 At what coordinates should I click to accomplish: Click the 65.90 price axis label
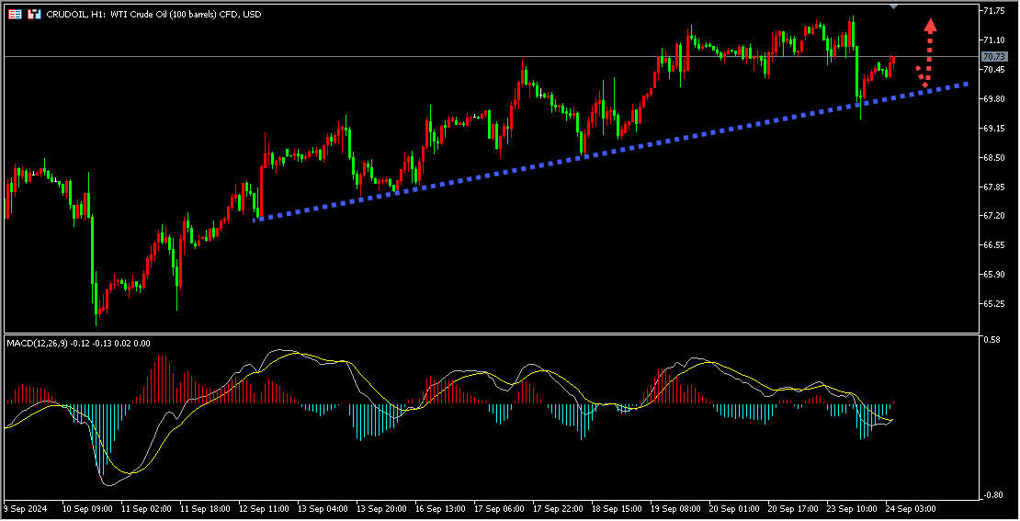tap(995, 275)
